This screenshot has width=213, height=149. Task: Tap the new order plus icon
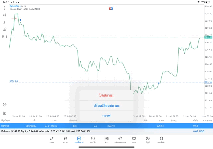pos(5,113)
